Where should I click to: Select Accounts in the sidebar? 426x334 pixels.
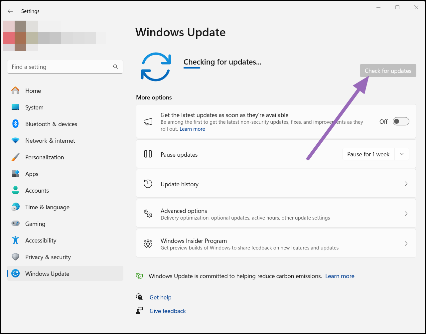point(37,190)
